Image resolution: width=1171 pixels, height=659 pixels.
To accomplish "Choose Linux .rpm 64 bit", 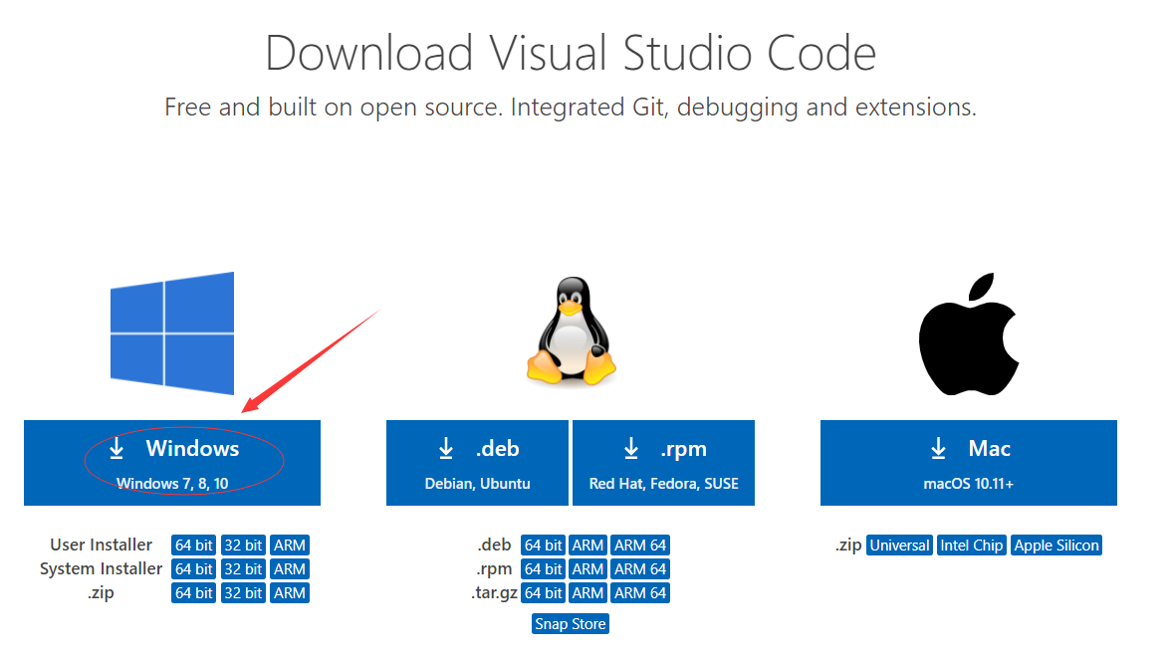I will pos(543,569).
